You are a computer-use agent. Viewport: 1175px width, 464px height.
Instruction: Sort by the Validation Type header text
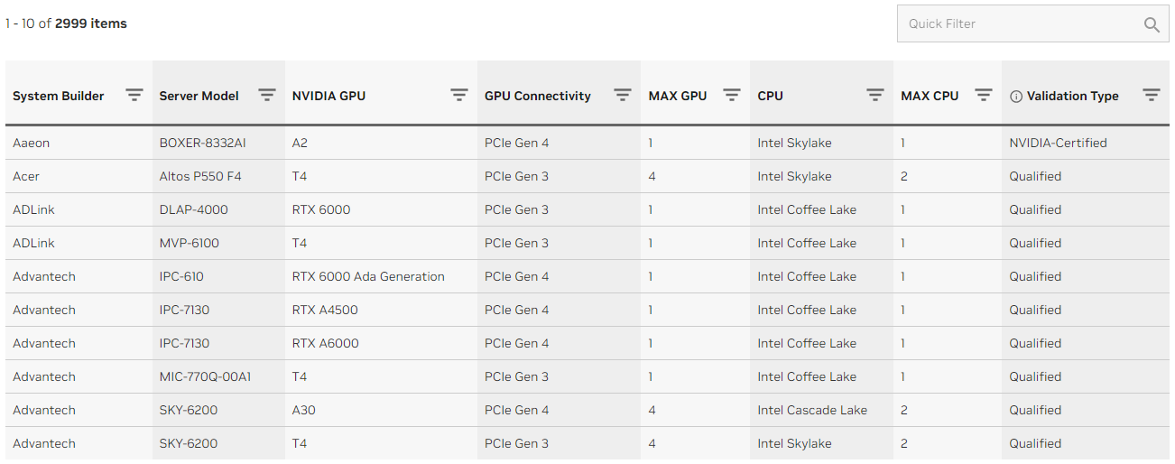click(1073, 96)
